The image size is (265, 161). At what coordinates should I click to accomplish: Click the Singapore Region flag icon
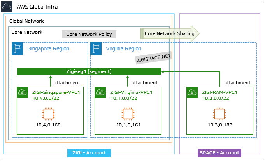pyautogui.click(x=18, y=48)
